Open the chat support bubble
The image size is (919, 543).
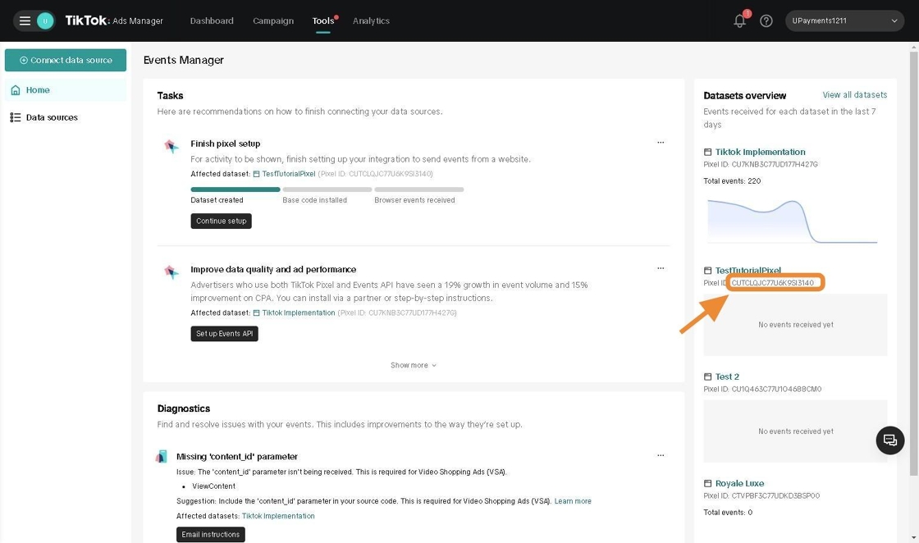pos(889,440)
